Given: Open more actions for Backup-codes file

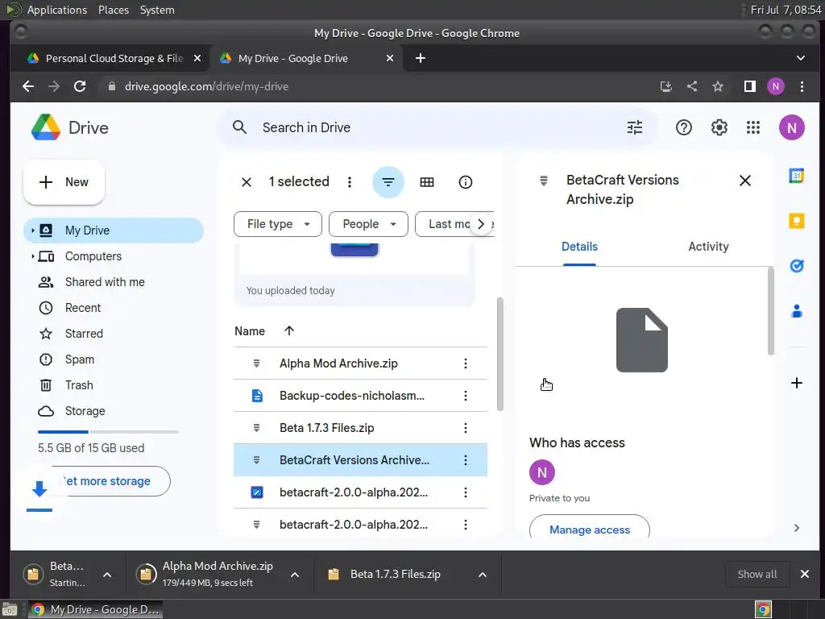Looking at the screenshot, I should [x=465, y=396].
